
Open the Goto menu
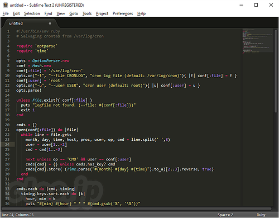[x=74, y=13]
